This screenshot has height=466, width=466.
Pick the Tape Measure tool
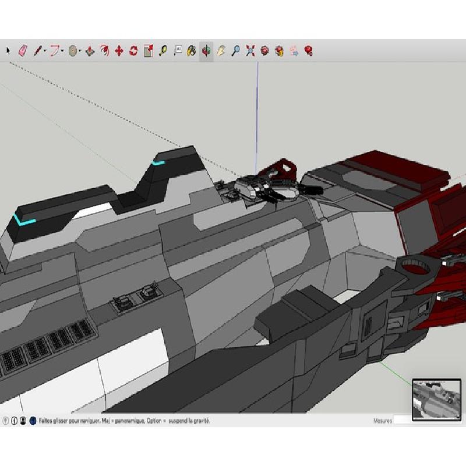pyautogui.click(x=163, y=51)
